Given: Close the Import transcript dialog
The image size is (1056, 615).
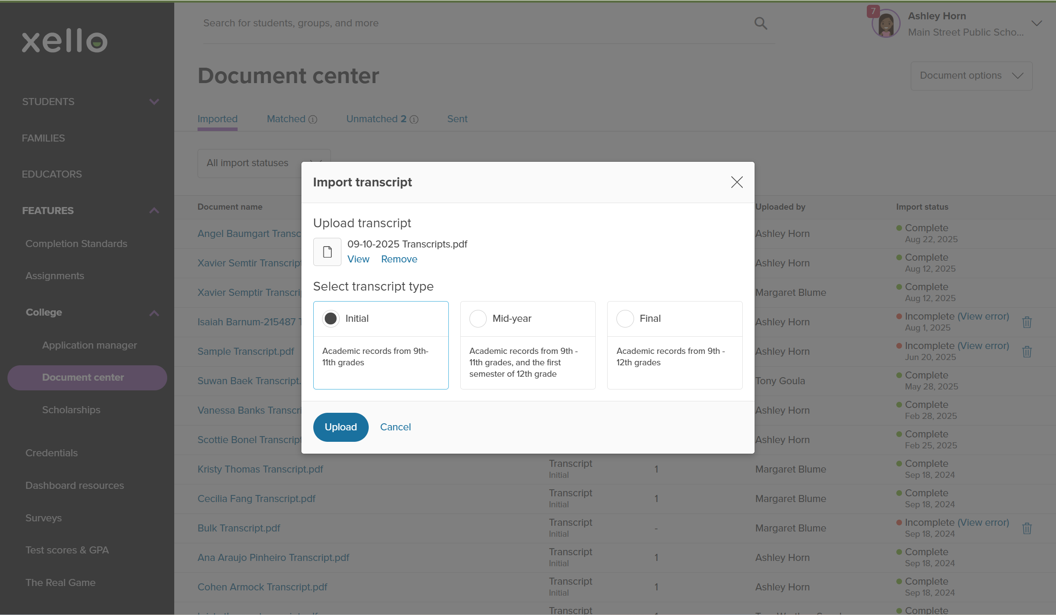Looking at the screenshot, I should click(x=737, y=182).
